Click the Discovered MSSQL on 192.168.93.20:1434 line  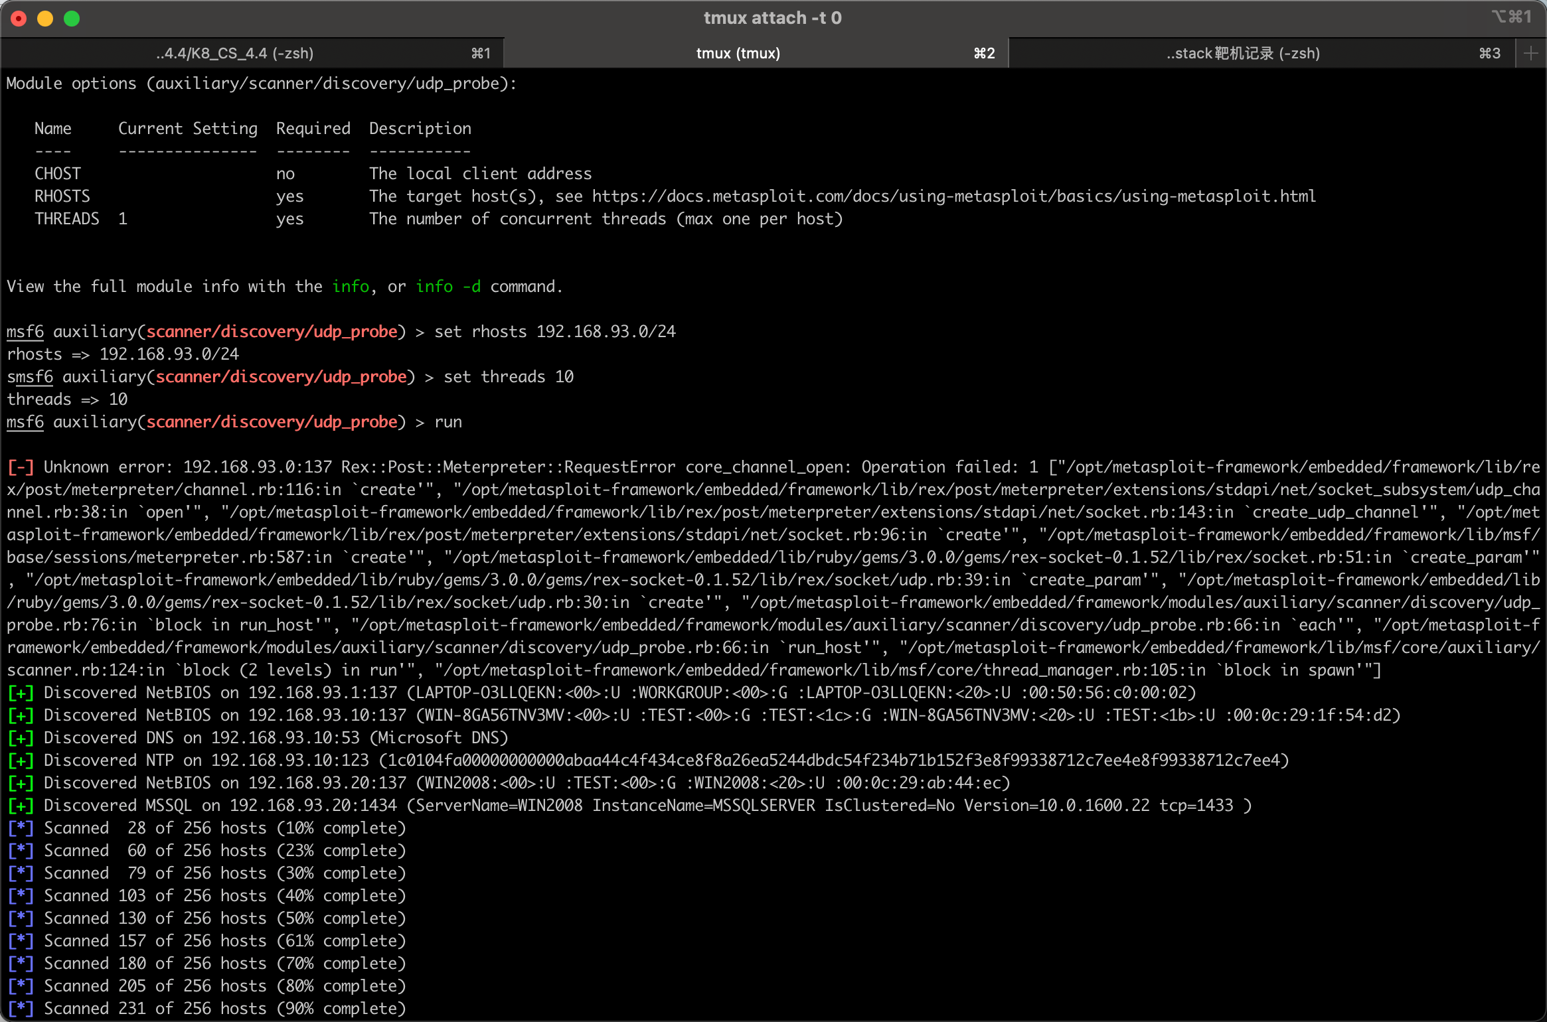pos(629,806)
